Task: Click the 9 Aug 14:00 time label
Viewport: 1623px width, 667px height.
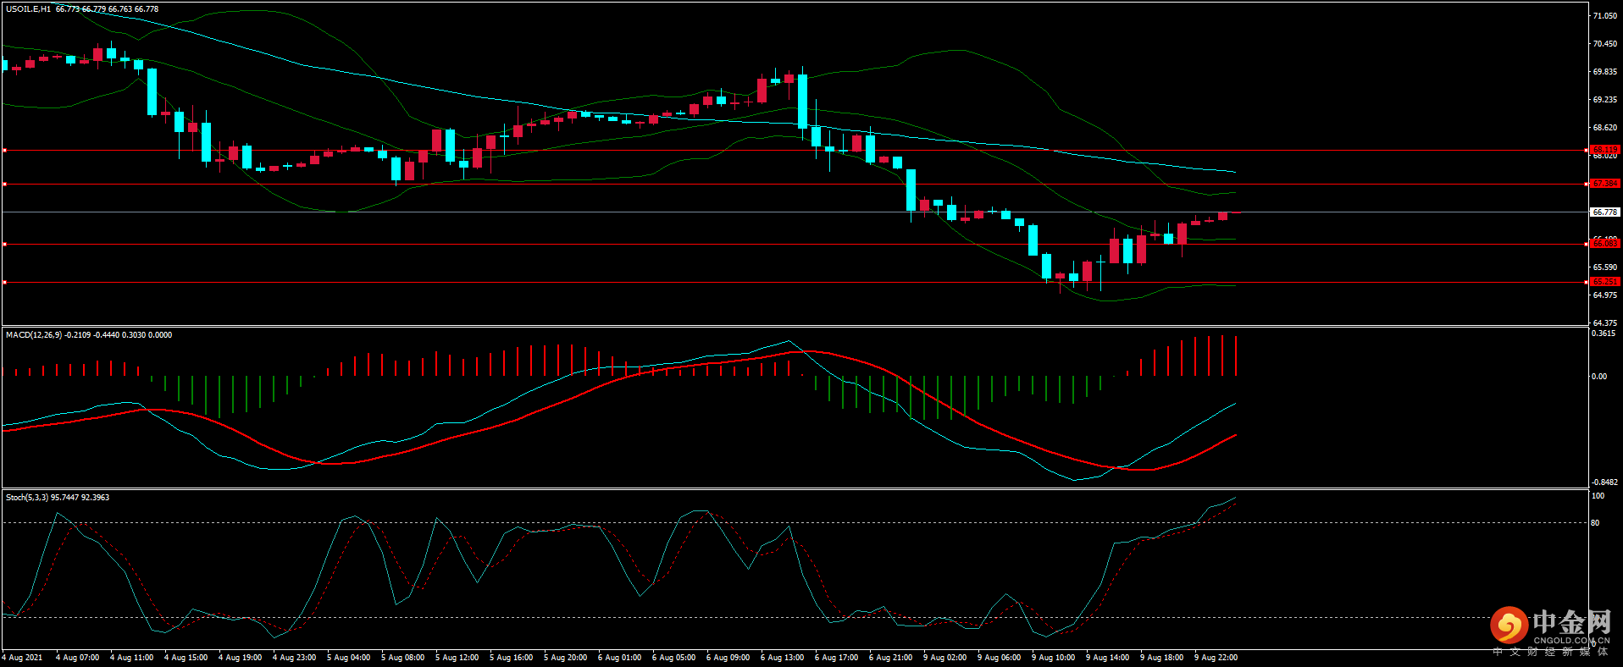Action: click(1107, 658)
